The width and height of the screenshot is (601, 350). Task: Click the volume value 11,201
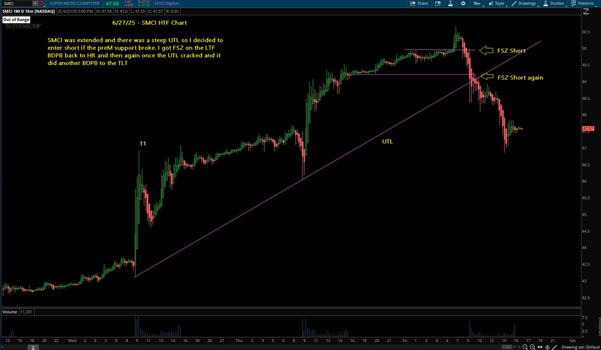pos(26,312)
